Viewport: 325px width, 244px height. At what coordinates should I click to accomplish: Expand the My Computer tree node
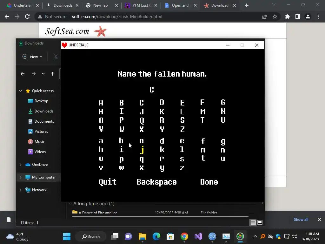21,177
